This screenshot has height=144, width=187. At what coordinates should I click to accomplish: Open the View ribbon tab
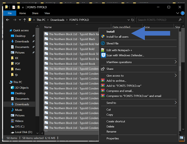(x=47, y=13)
